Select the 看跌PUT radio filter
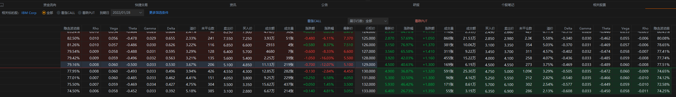Viewport: 676px width, 97px height. coord(86,13)
